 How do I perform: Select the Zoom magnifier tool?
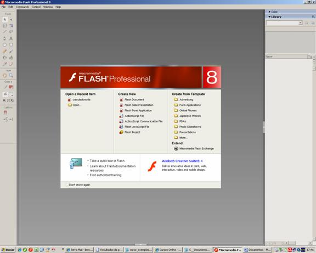tap(11, 75)
